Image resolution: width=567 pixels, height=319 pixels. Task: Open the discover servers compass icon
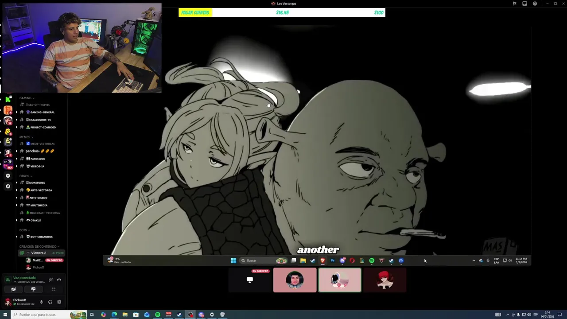pyautogui.click(x=8, y=187)
